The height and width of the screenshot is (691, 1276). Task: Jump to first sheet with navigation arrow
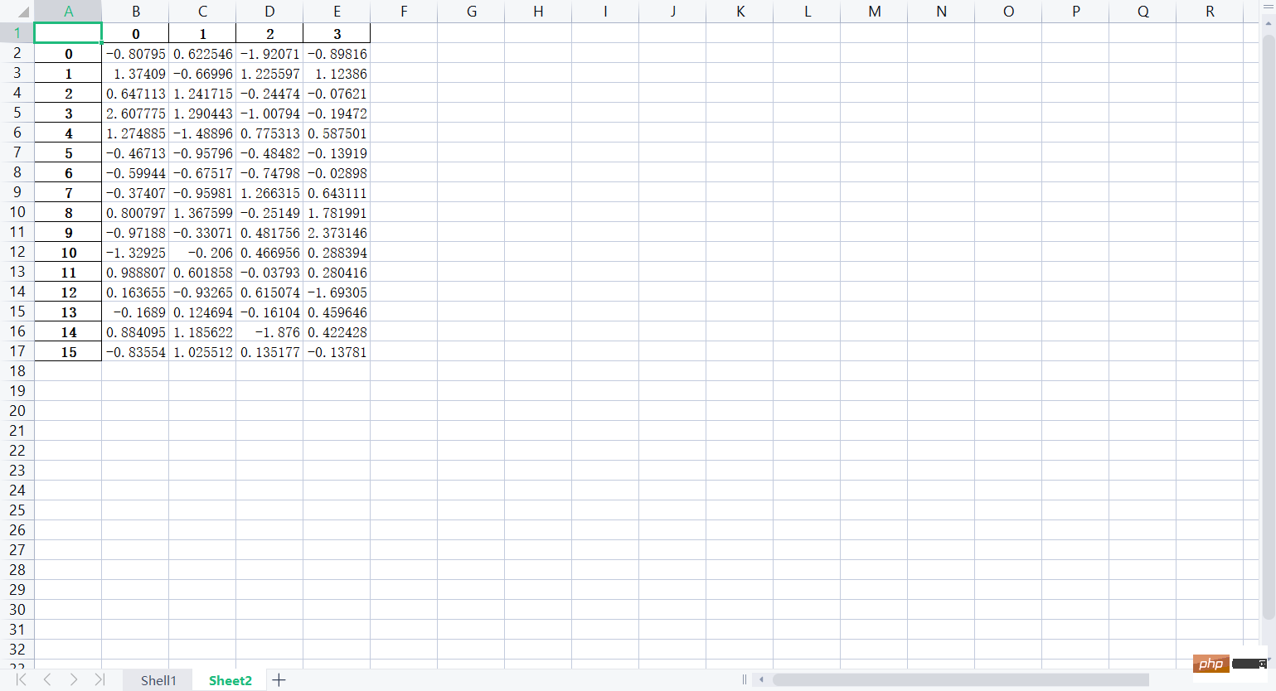[22, 679]
